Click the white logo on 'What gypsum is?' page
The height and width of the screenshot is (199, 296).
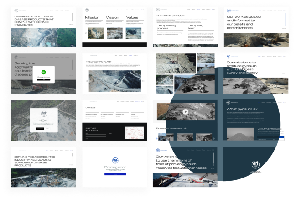click(228, 102)
